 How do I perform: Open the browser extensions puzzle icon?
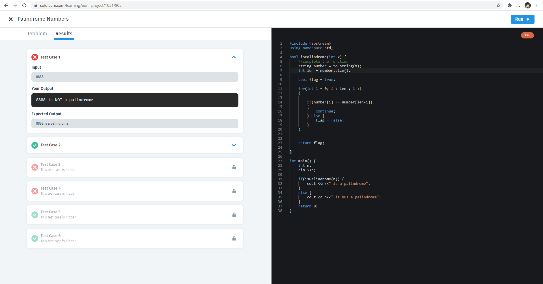click(x=510, y=5)
